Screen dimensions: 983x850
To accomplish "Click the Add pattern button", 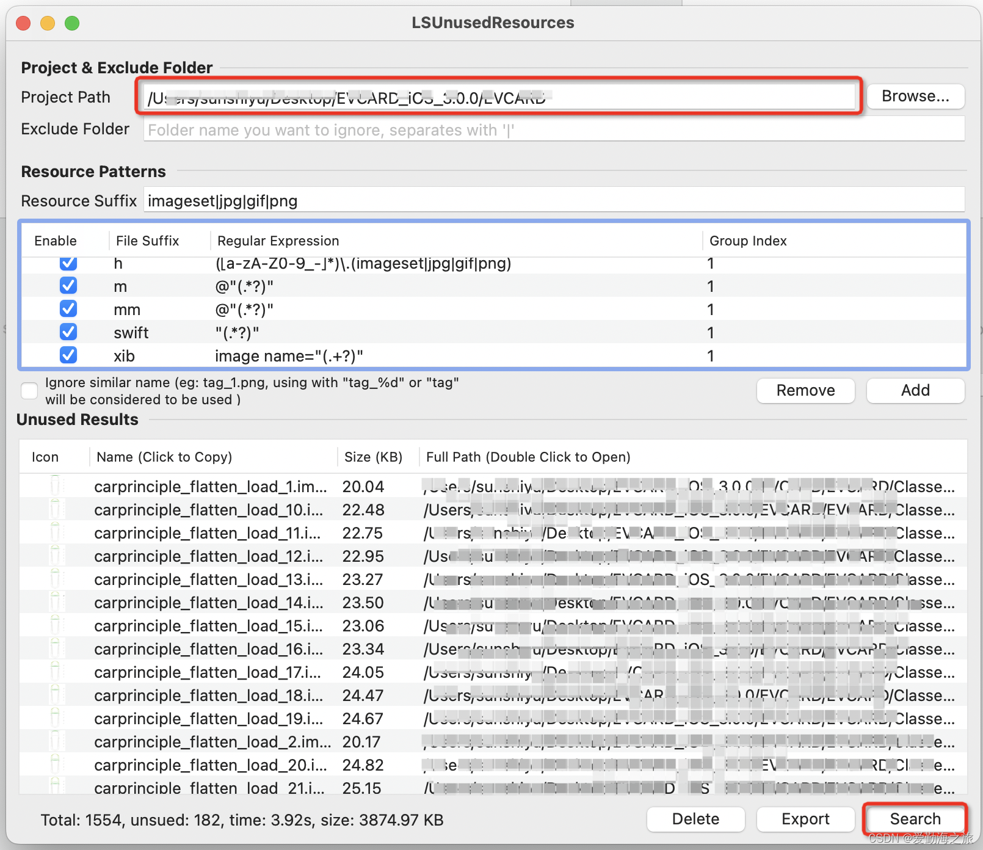I will 915,391.
